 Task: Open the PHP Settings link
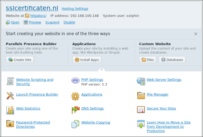point(92,80)
